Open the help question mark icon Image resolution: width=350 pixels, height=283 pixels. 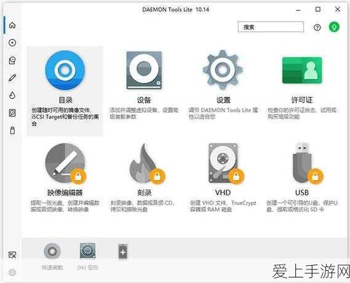tap(317, 27)
